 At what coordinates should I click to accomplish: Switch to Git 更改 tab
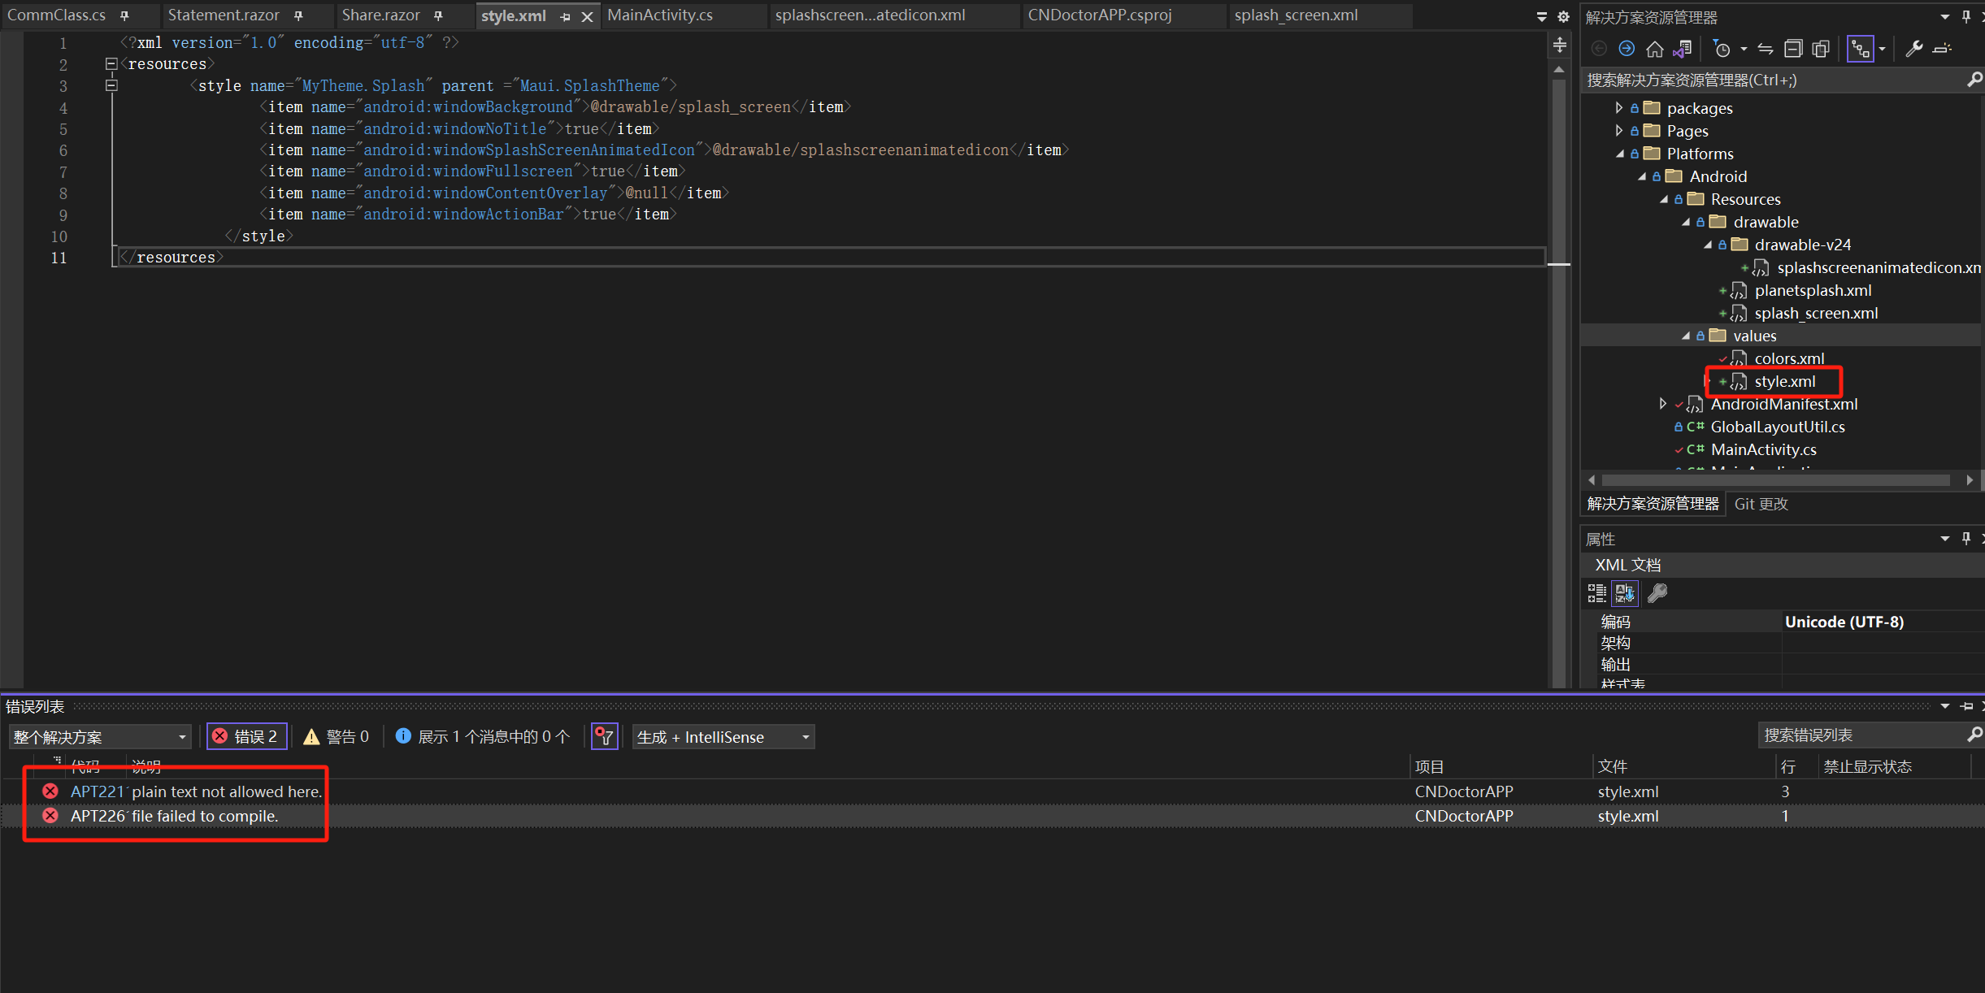click(x=1761, y=504)
